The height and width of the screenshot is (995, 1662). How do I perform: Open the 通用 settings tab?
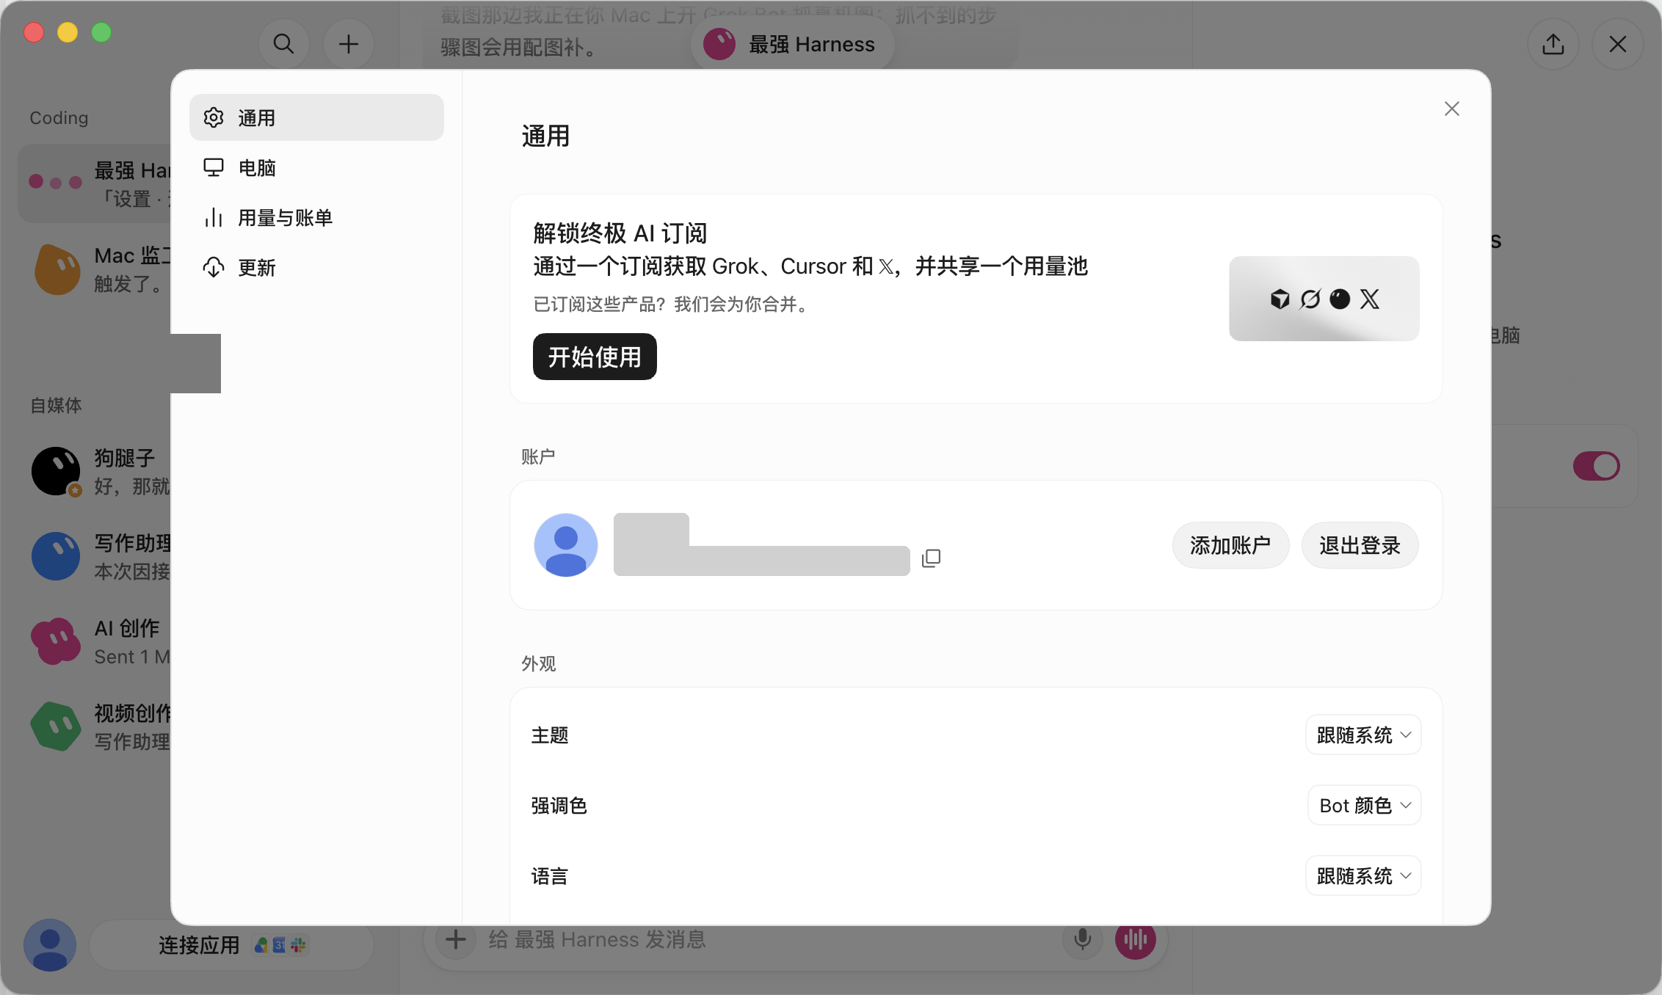click(x=316, y=117)
